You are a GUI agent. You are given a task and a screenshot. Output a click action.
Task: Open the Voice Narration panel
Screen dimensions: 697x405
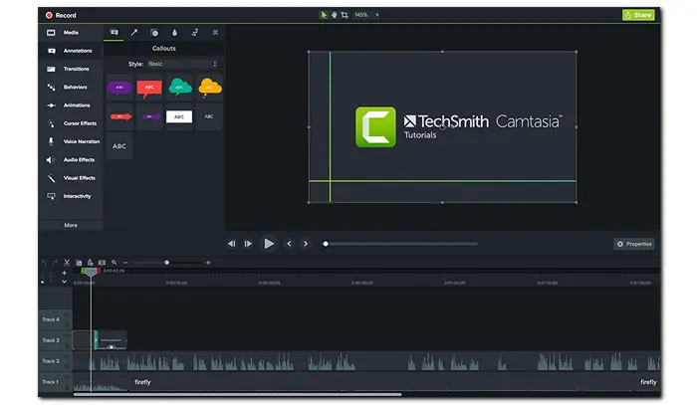(71, 141)
